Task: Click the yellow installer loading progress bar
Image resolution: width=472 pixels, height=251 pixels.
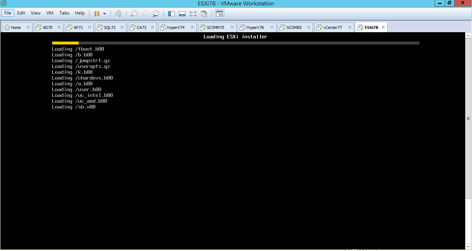Action: point(65,43)
